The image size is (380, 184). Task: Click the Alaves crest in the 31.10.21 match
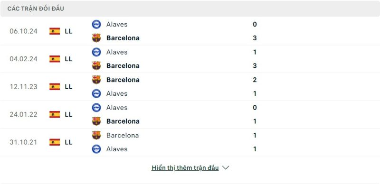pos(96,149)
